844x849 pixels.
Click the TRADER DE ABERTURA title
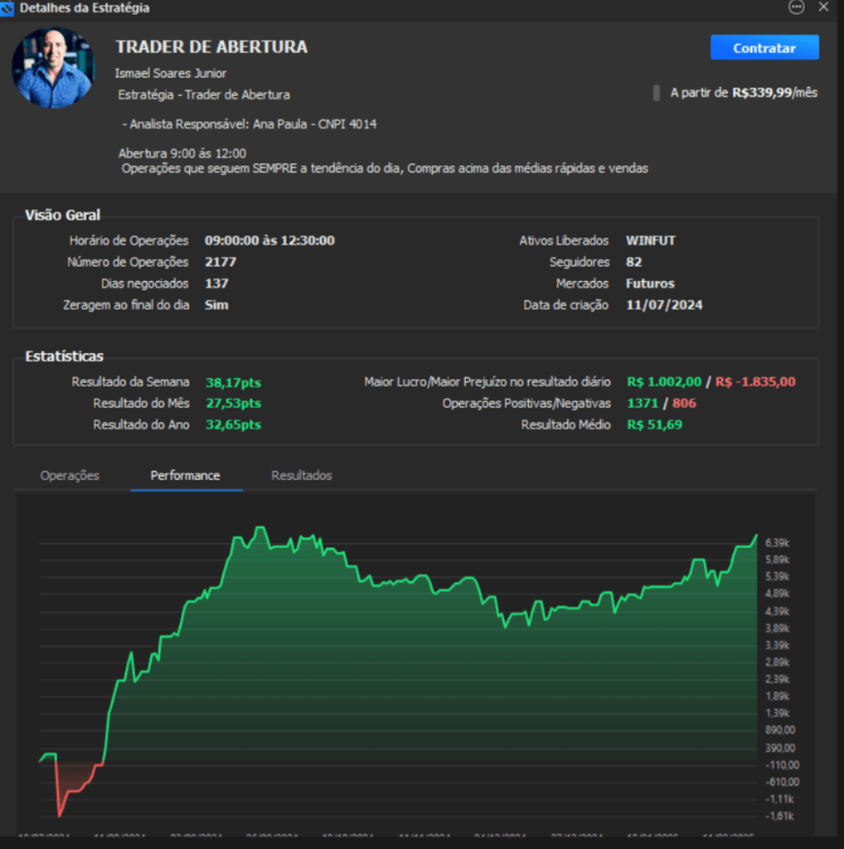pyautogui.click(x=211, y=47)
